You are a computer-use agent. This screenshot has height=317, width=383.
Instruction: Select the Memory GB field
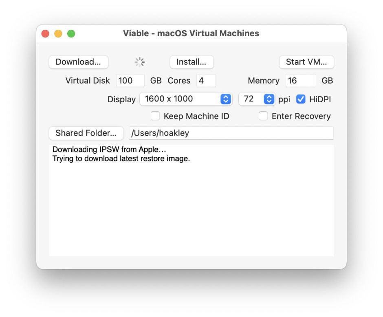(300, 81)
